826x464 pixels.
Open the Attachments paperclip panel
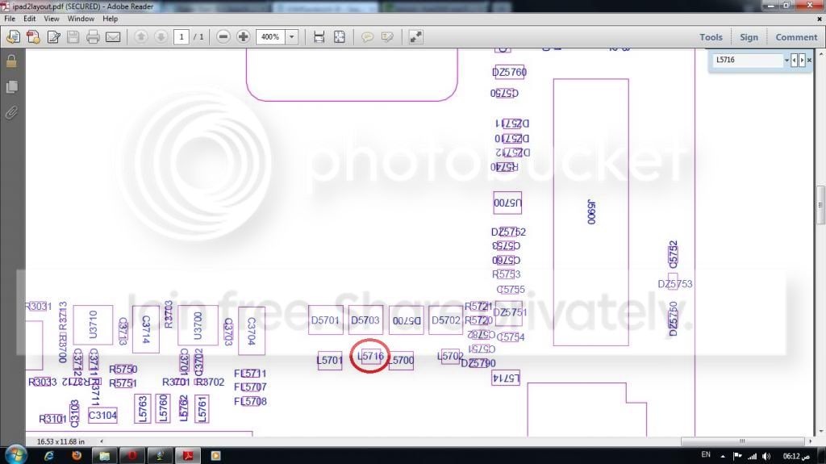pos(11,112)
